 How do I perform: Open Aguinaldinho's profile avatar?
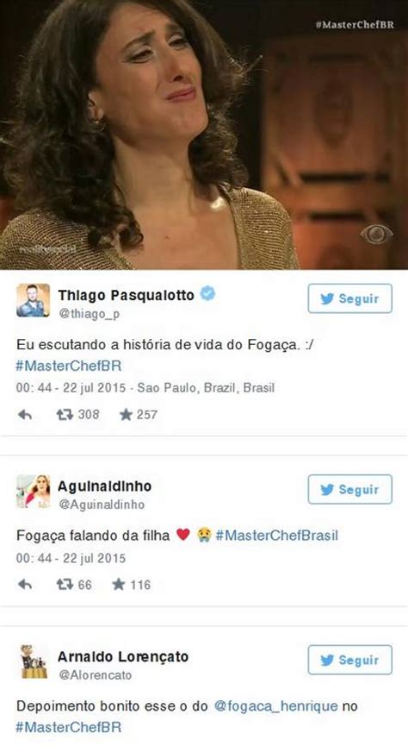[x=34, y=492]
